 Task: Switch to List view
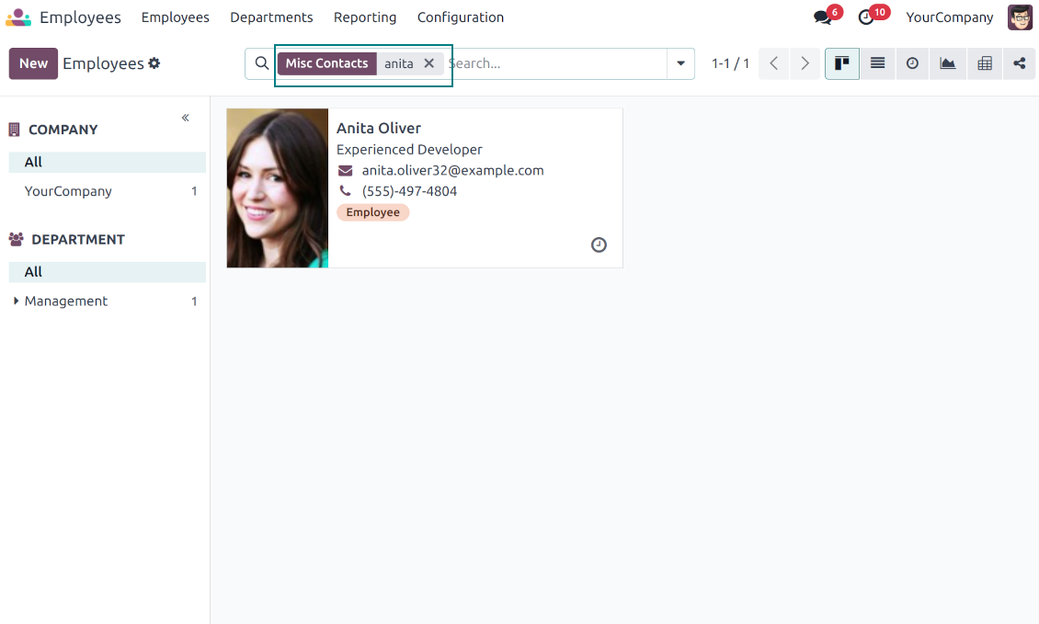(877, 63)
